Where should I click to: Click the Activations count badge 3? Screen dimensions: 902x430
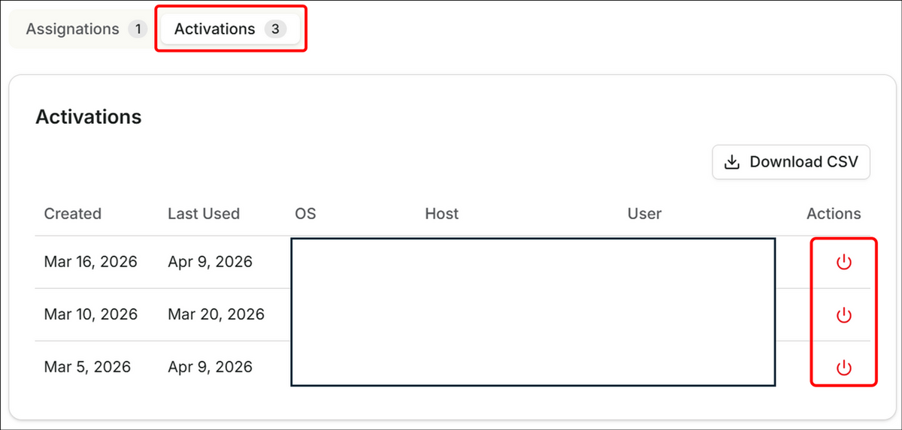275,29
